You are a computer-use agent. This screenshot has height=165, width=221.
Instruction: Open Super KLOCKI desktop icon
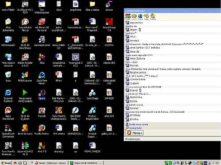[25, 149]
